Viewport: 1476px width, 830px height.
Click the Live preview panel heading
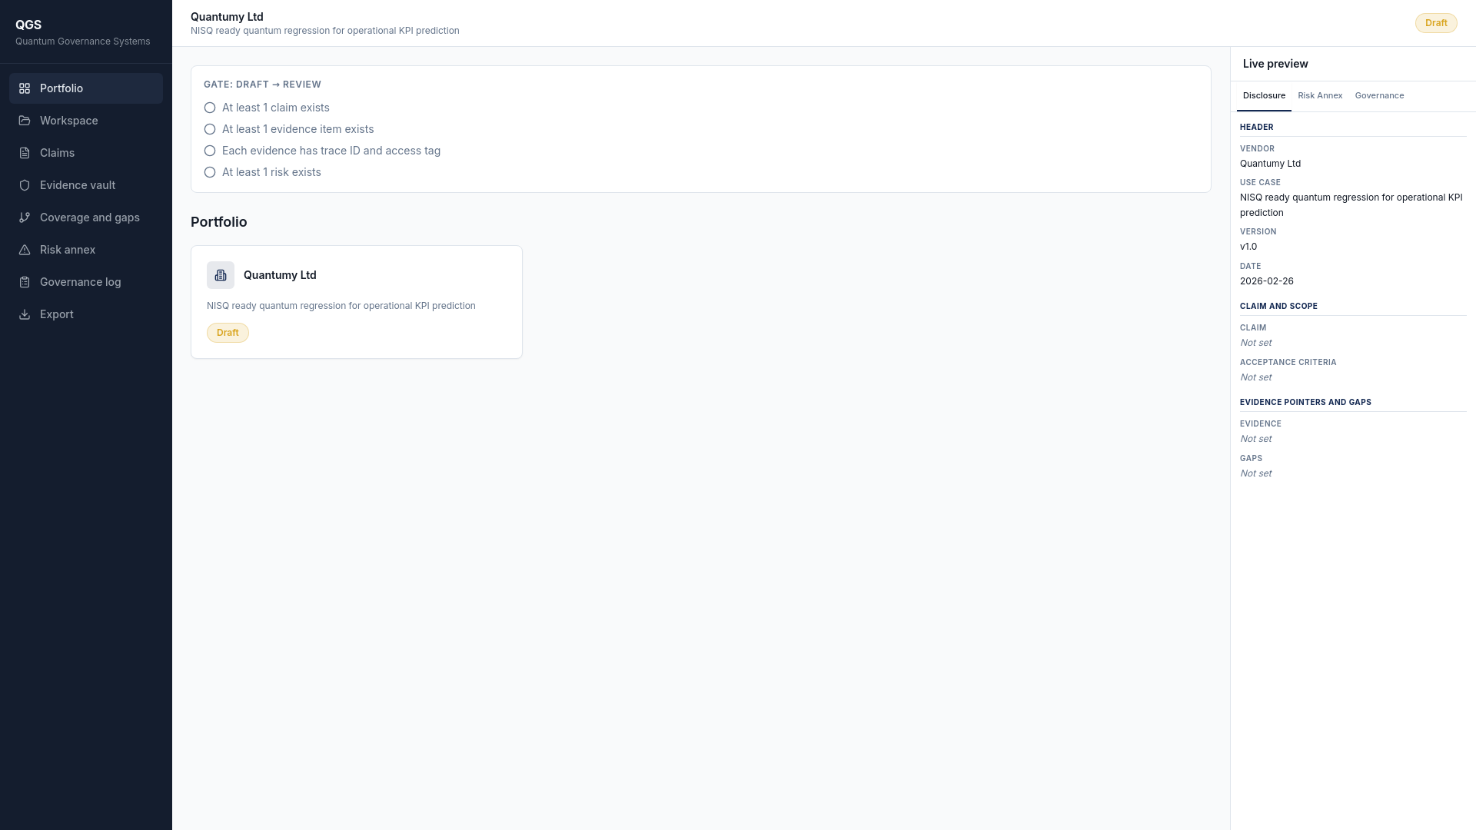tap(1275, 64)
